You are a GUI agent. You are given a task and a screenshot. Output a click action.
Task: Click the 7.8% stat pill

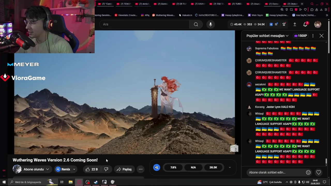173,167
